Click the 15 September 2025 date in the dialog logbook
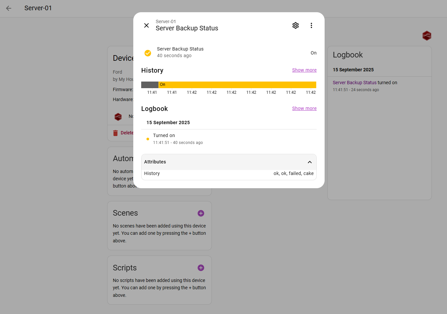 pyautogui.click(x=168, y=122)
